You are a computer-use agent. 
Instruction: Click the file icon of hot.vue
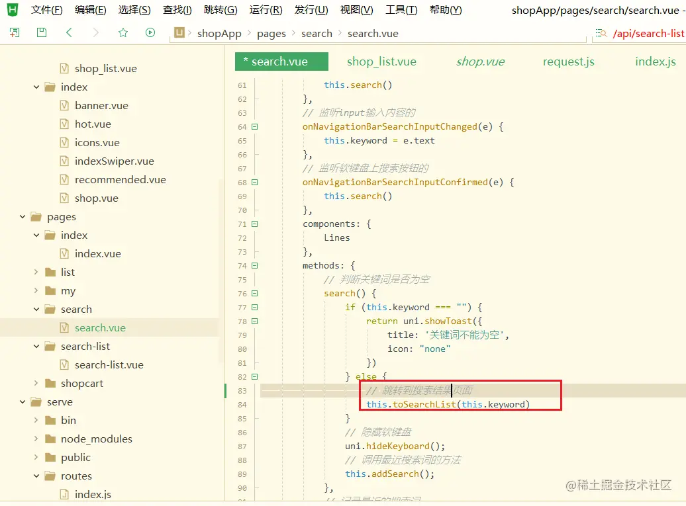(x=64, y=124)
